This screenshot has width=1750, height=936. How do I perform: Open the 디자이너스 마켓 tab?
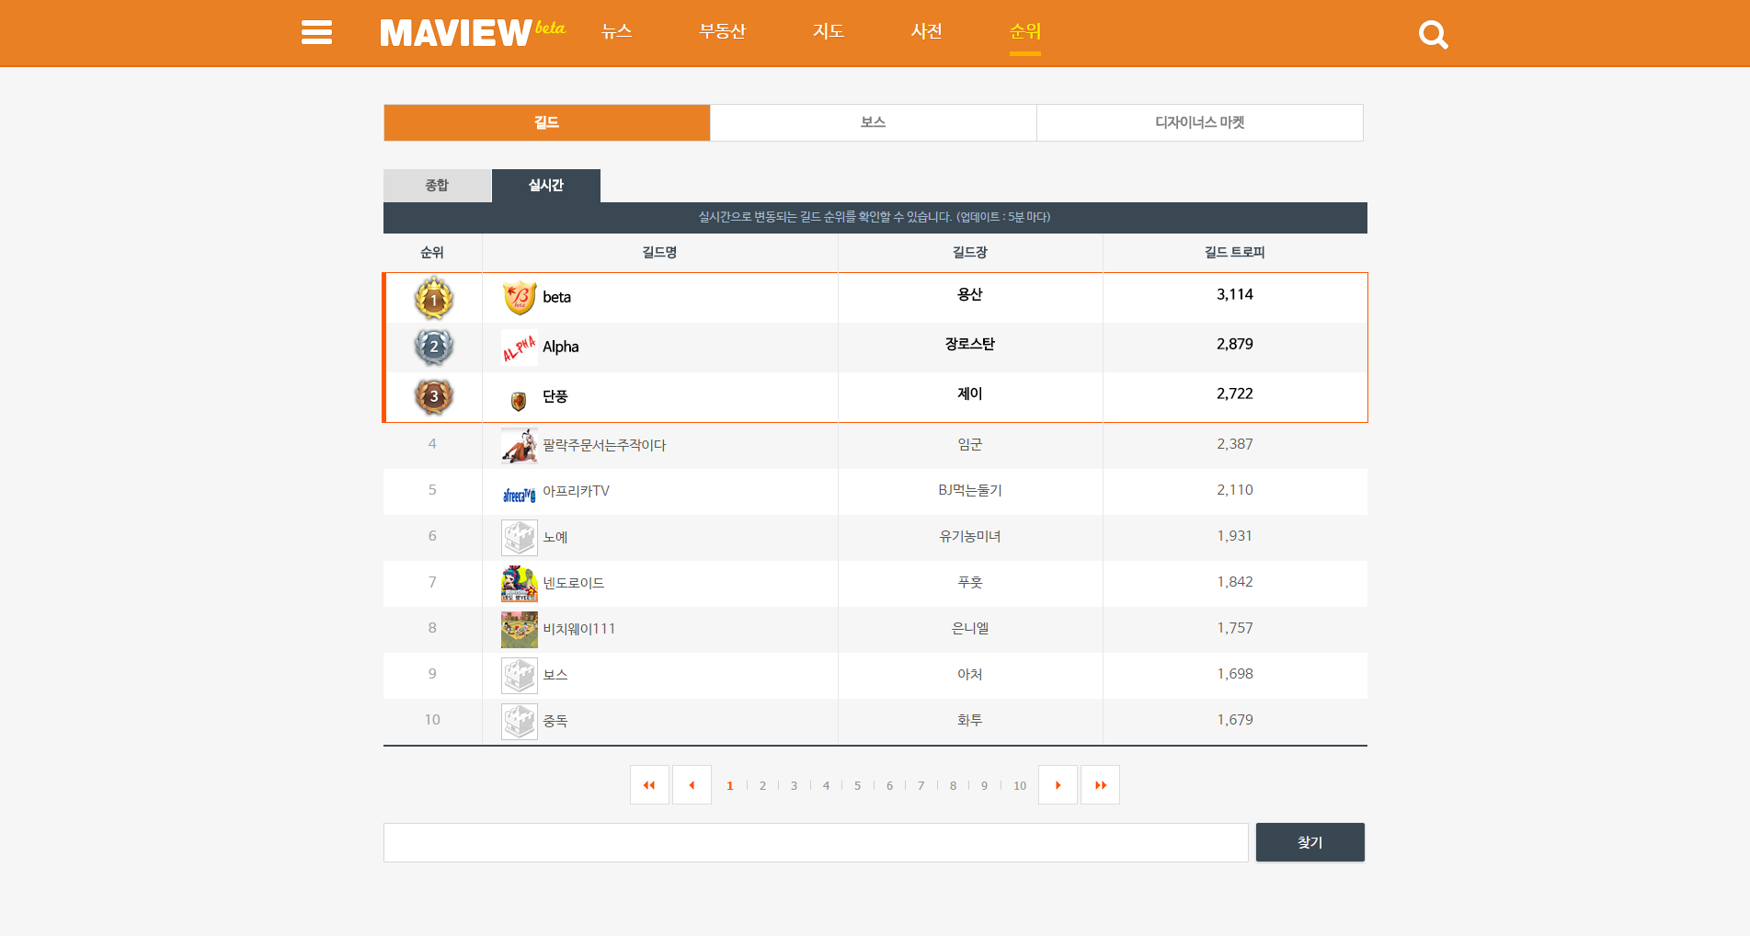click(x=1199, y=122)
